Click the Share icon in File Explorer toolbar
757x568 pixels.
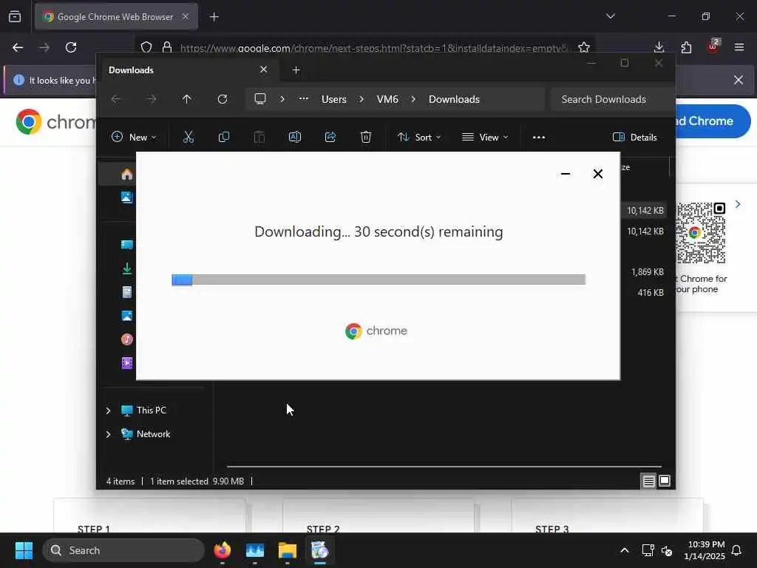point(330,137)
